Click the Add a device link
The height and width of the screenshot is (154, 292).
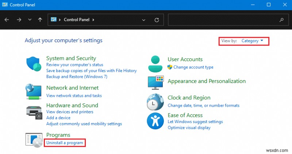coord(58,118)
